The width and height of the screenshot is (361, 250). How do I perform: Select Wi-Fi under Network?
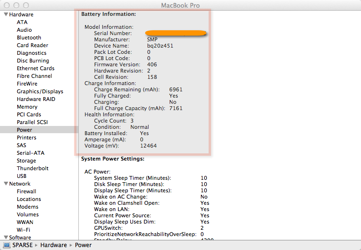point(24,230)
